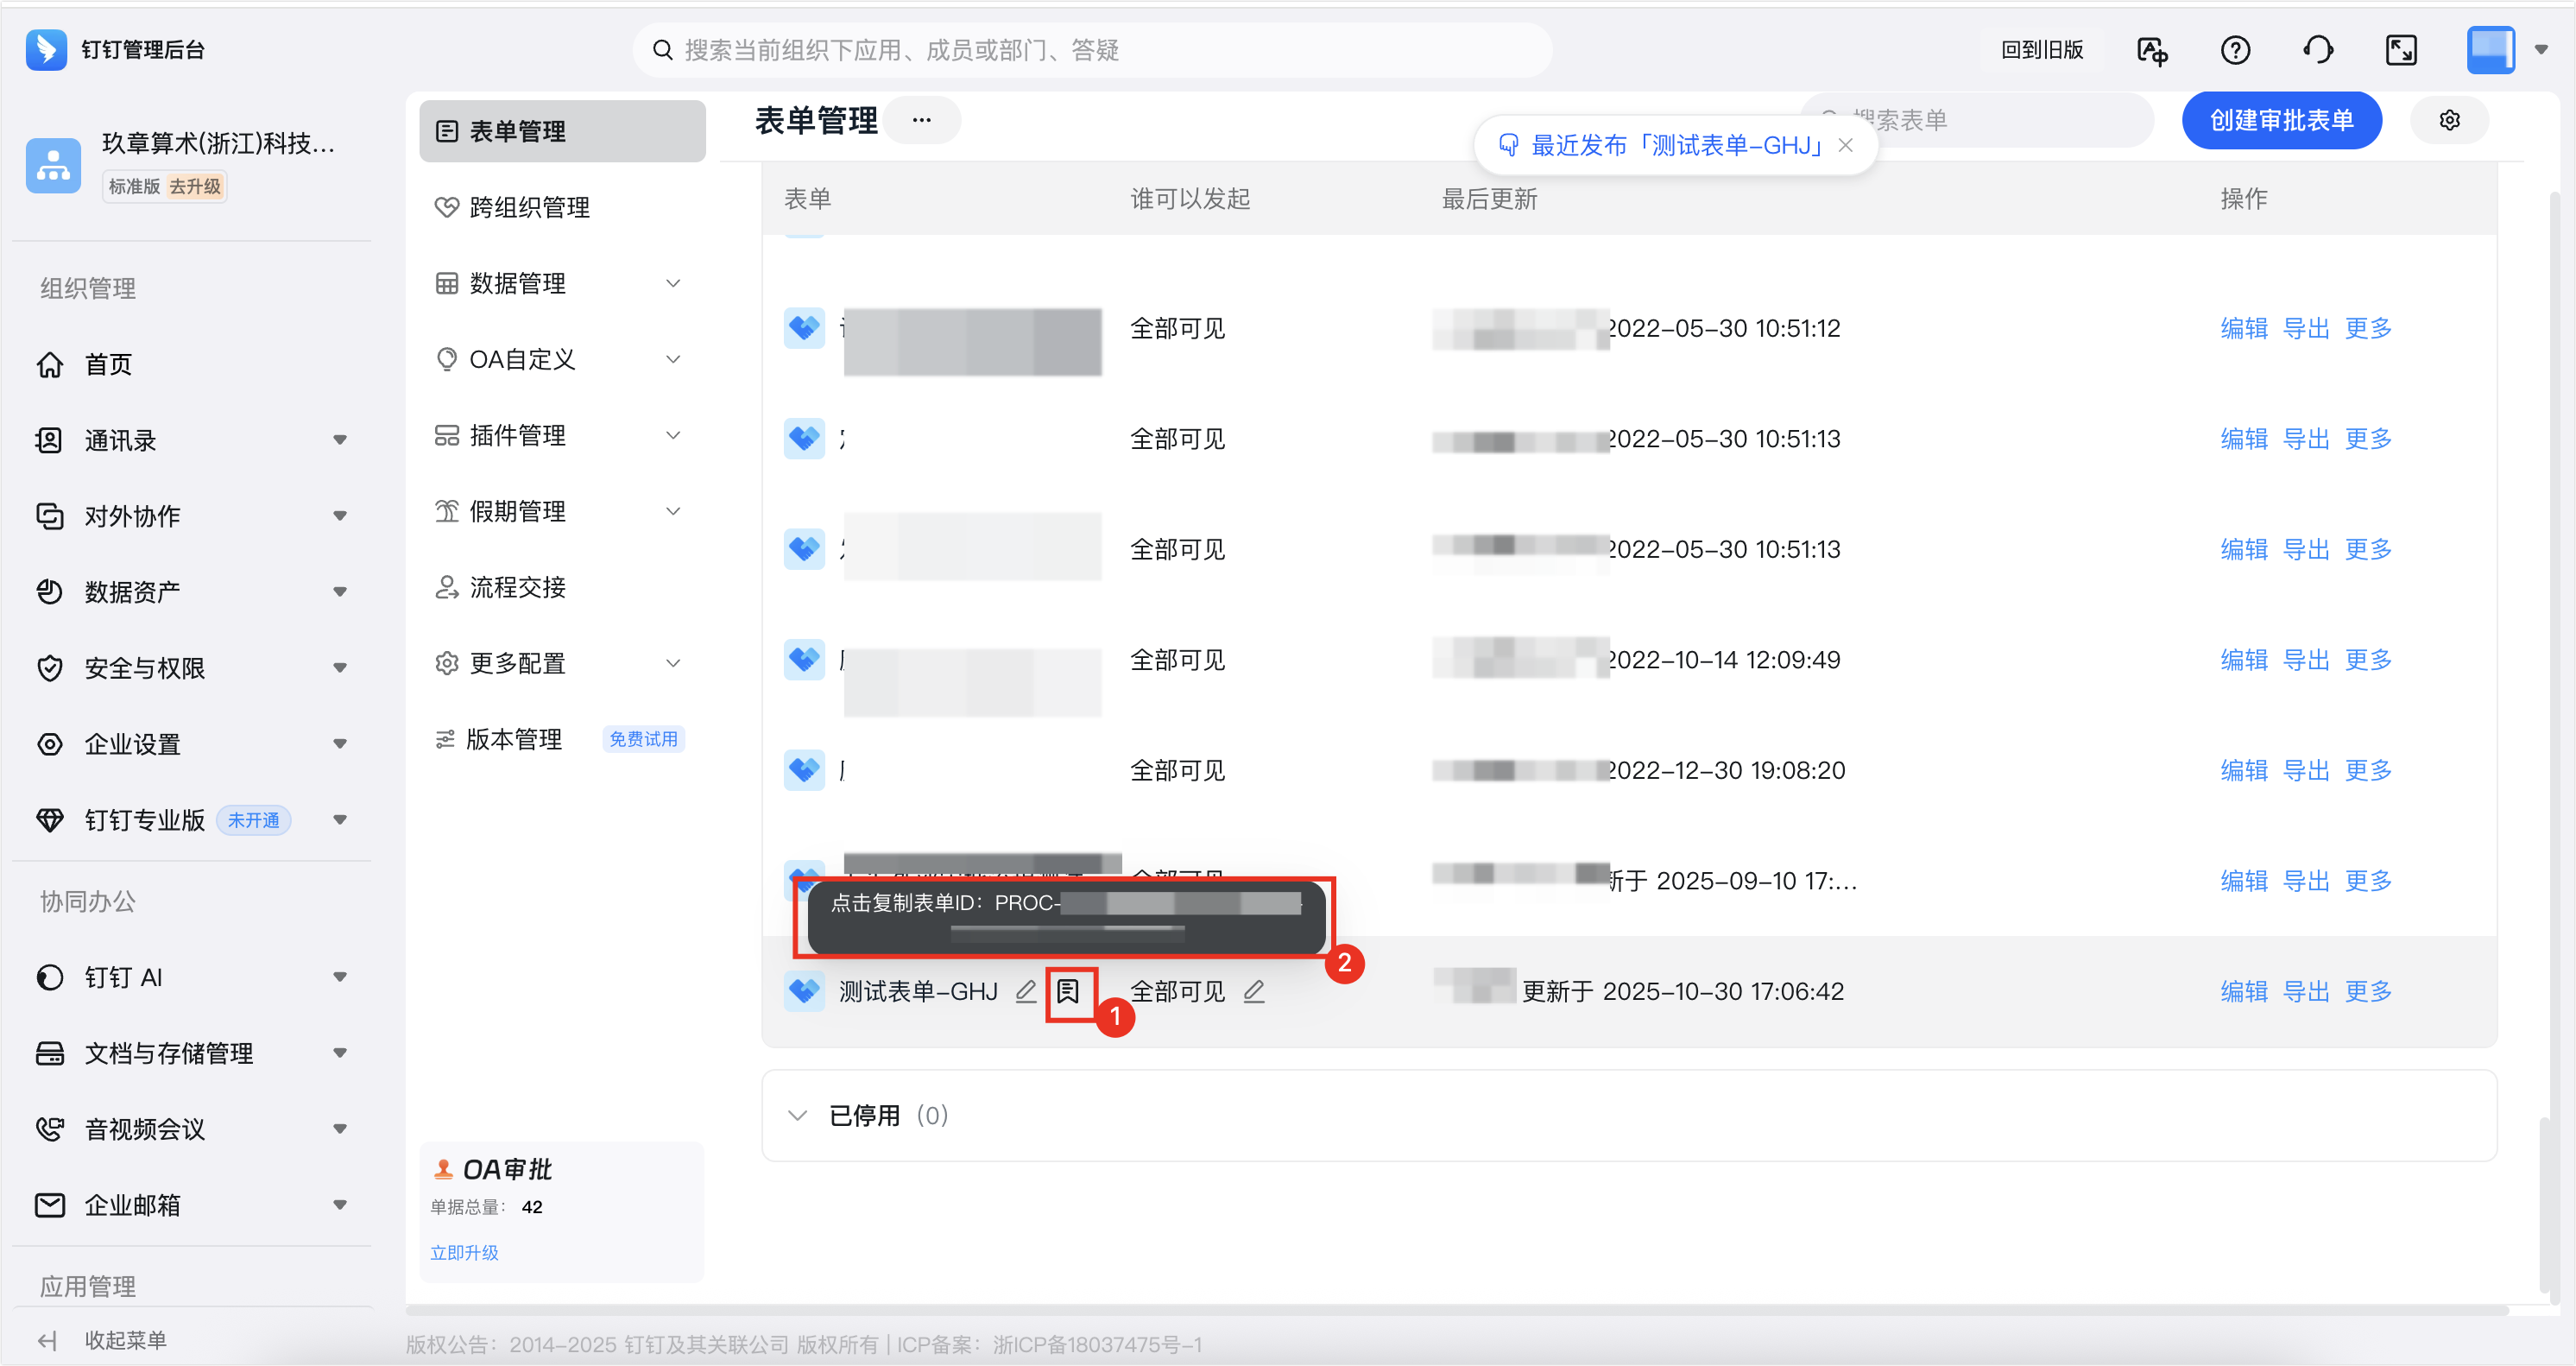Expand the 数据管理 submenu
This screenshot has width=2576, height=1366.
[x=673, y=284]
